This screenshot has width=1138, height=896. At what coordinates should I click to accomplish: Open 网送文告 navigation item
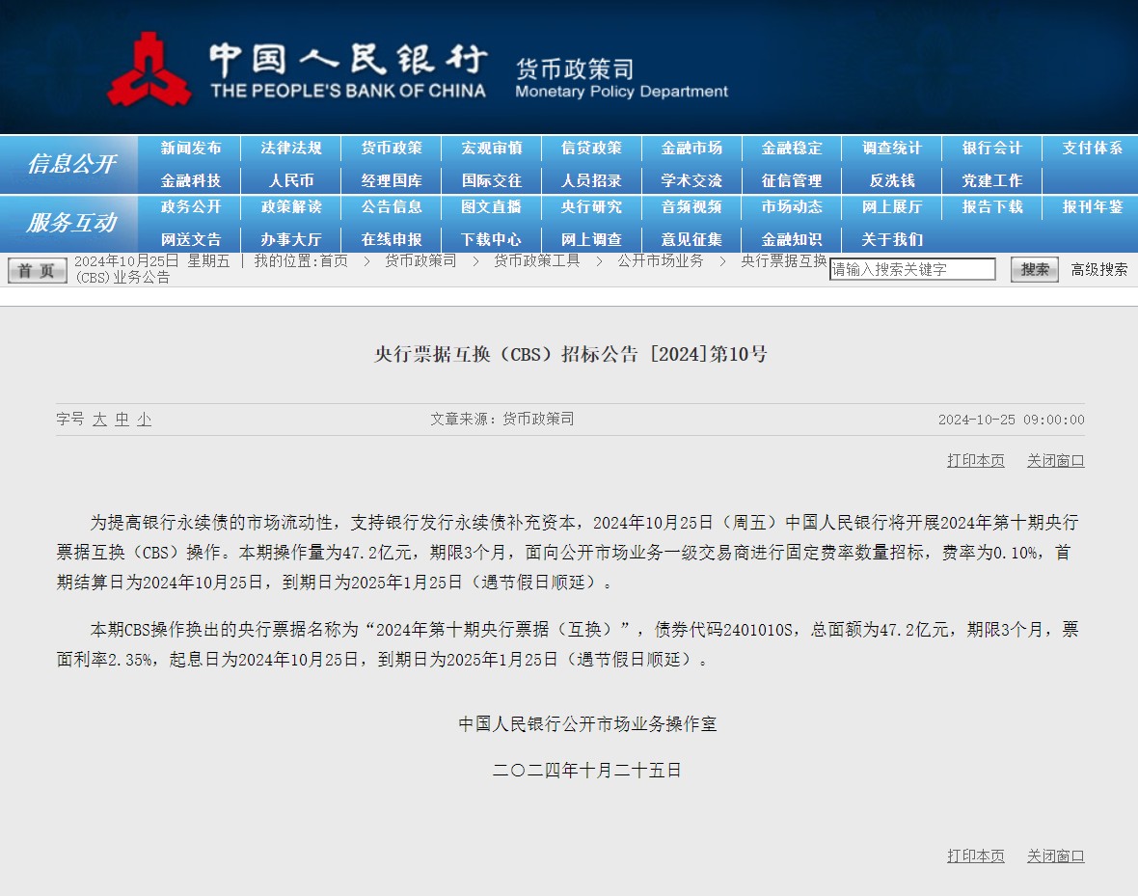[x=191, y=239]
